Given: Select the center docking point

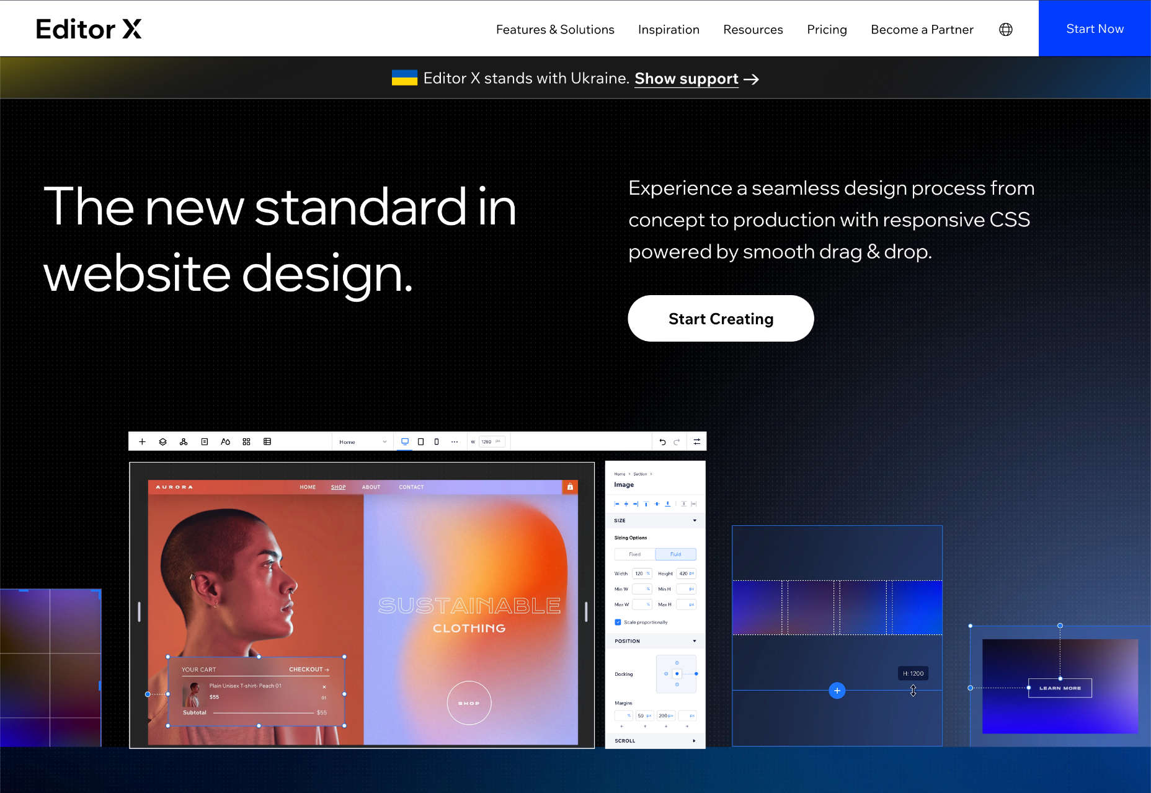Looking at the screenshot, I should pyautogui.click(x=677, y=673).
